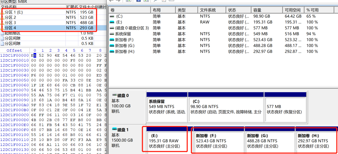338x154 pixels.
Task: Click the (C:) drive icon in volume list
Action: (x=112, y=16)
